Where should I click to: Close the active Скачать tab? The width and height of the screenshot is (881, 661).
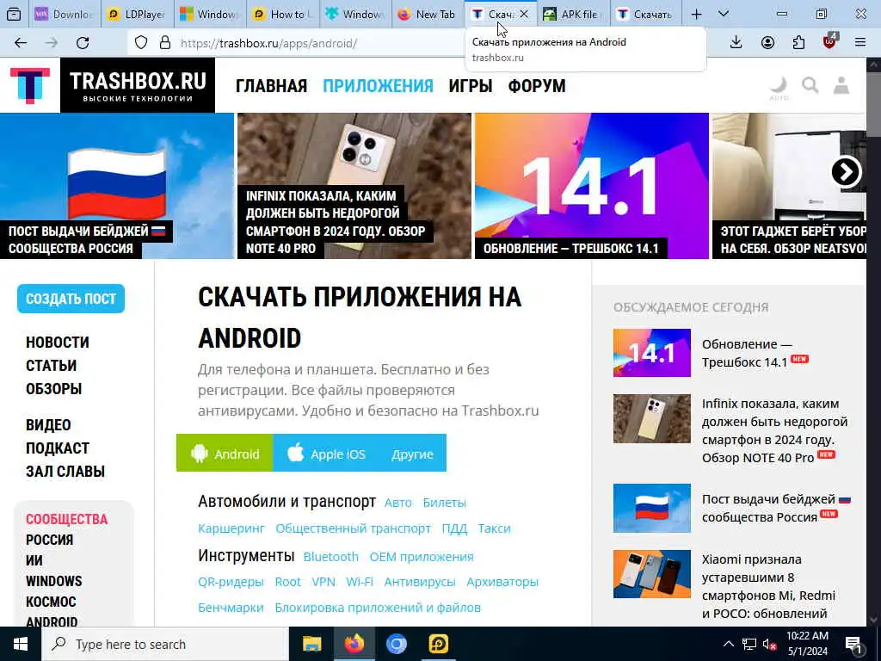coord(524,14)
